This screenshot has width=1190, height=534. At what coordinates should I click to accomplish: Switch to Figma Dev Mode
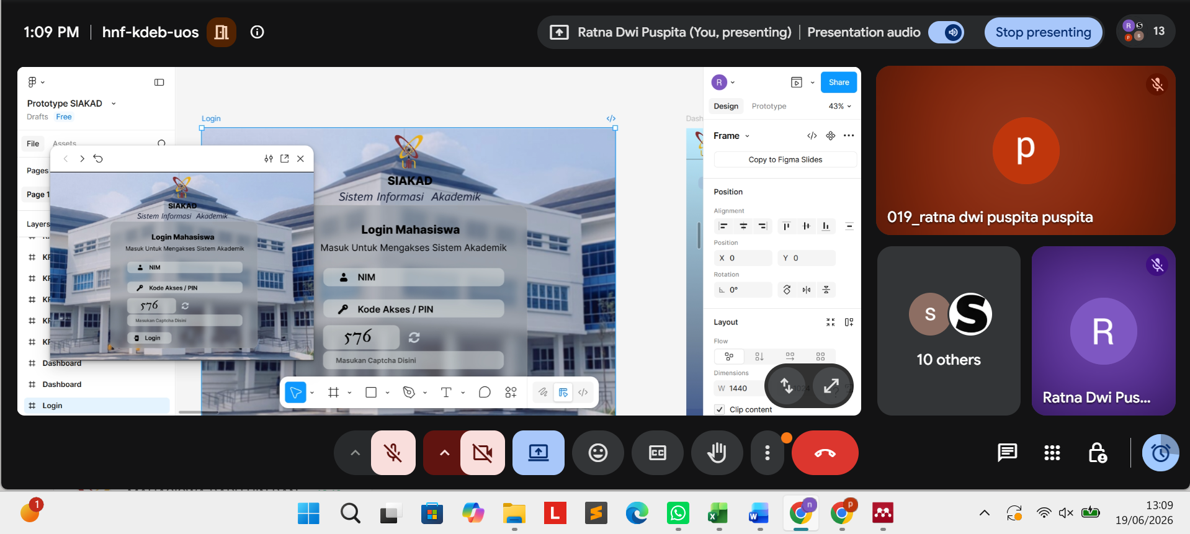583,392
